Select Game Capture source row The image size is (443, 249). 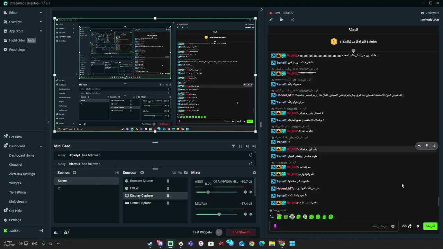155,203
